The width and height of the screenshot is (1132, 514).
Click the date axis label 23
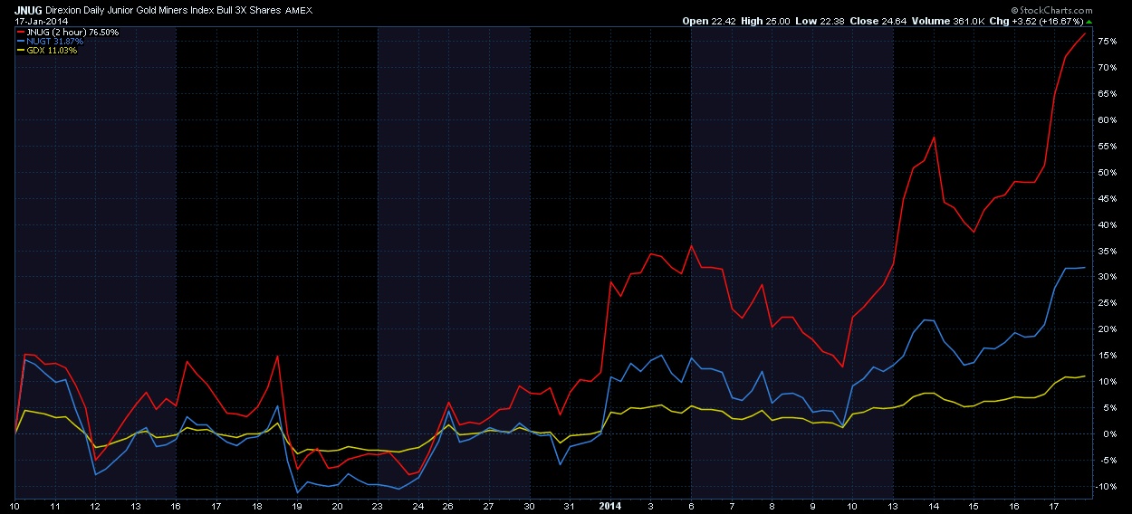coord(378,508)
